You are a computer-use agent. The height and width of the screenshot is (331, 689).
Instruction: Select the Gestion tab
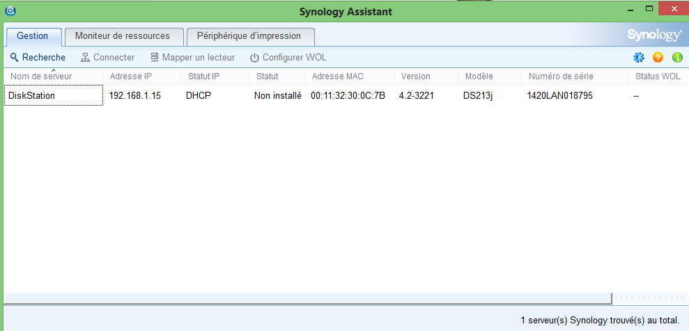(33, 36)
